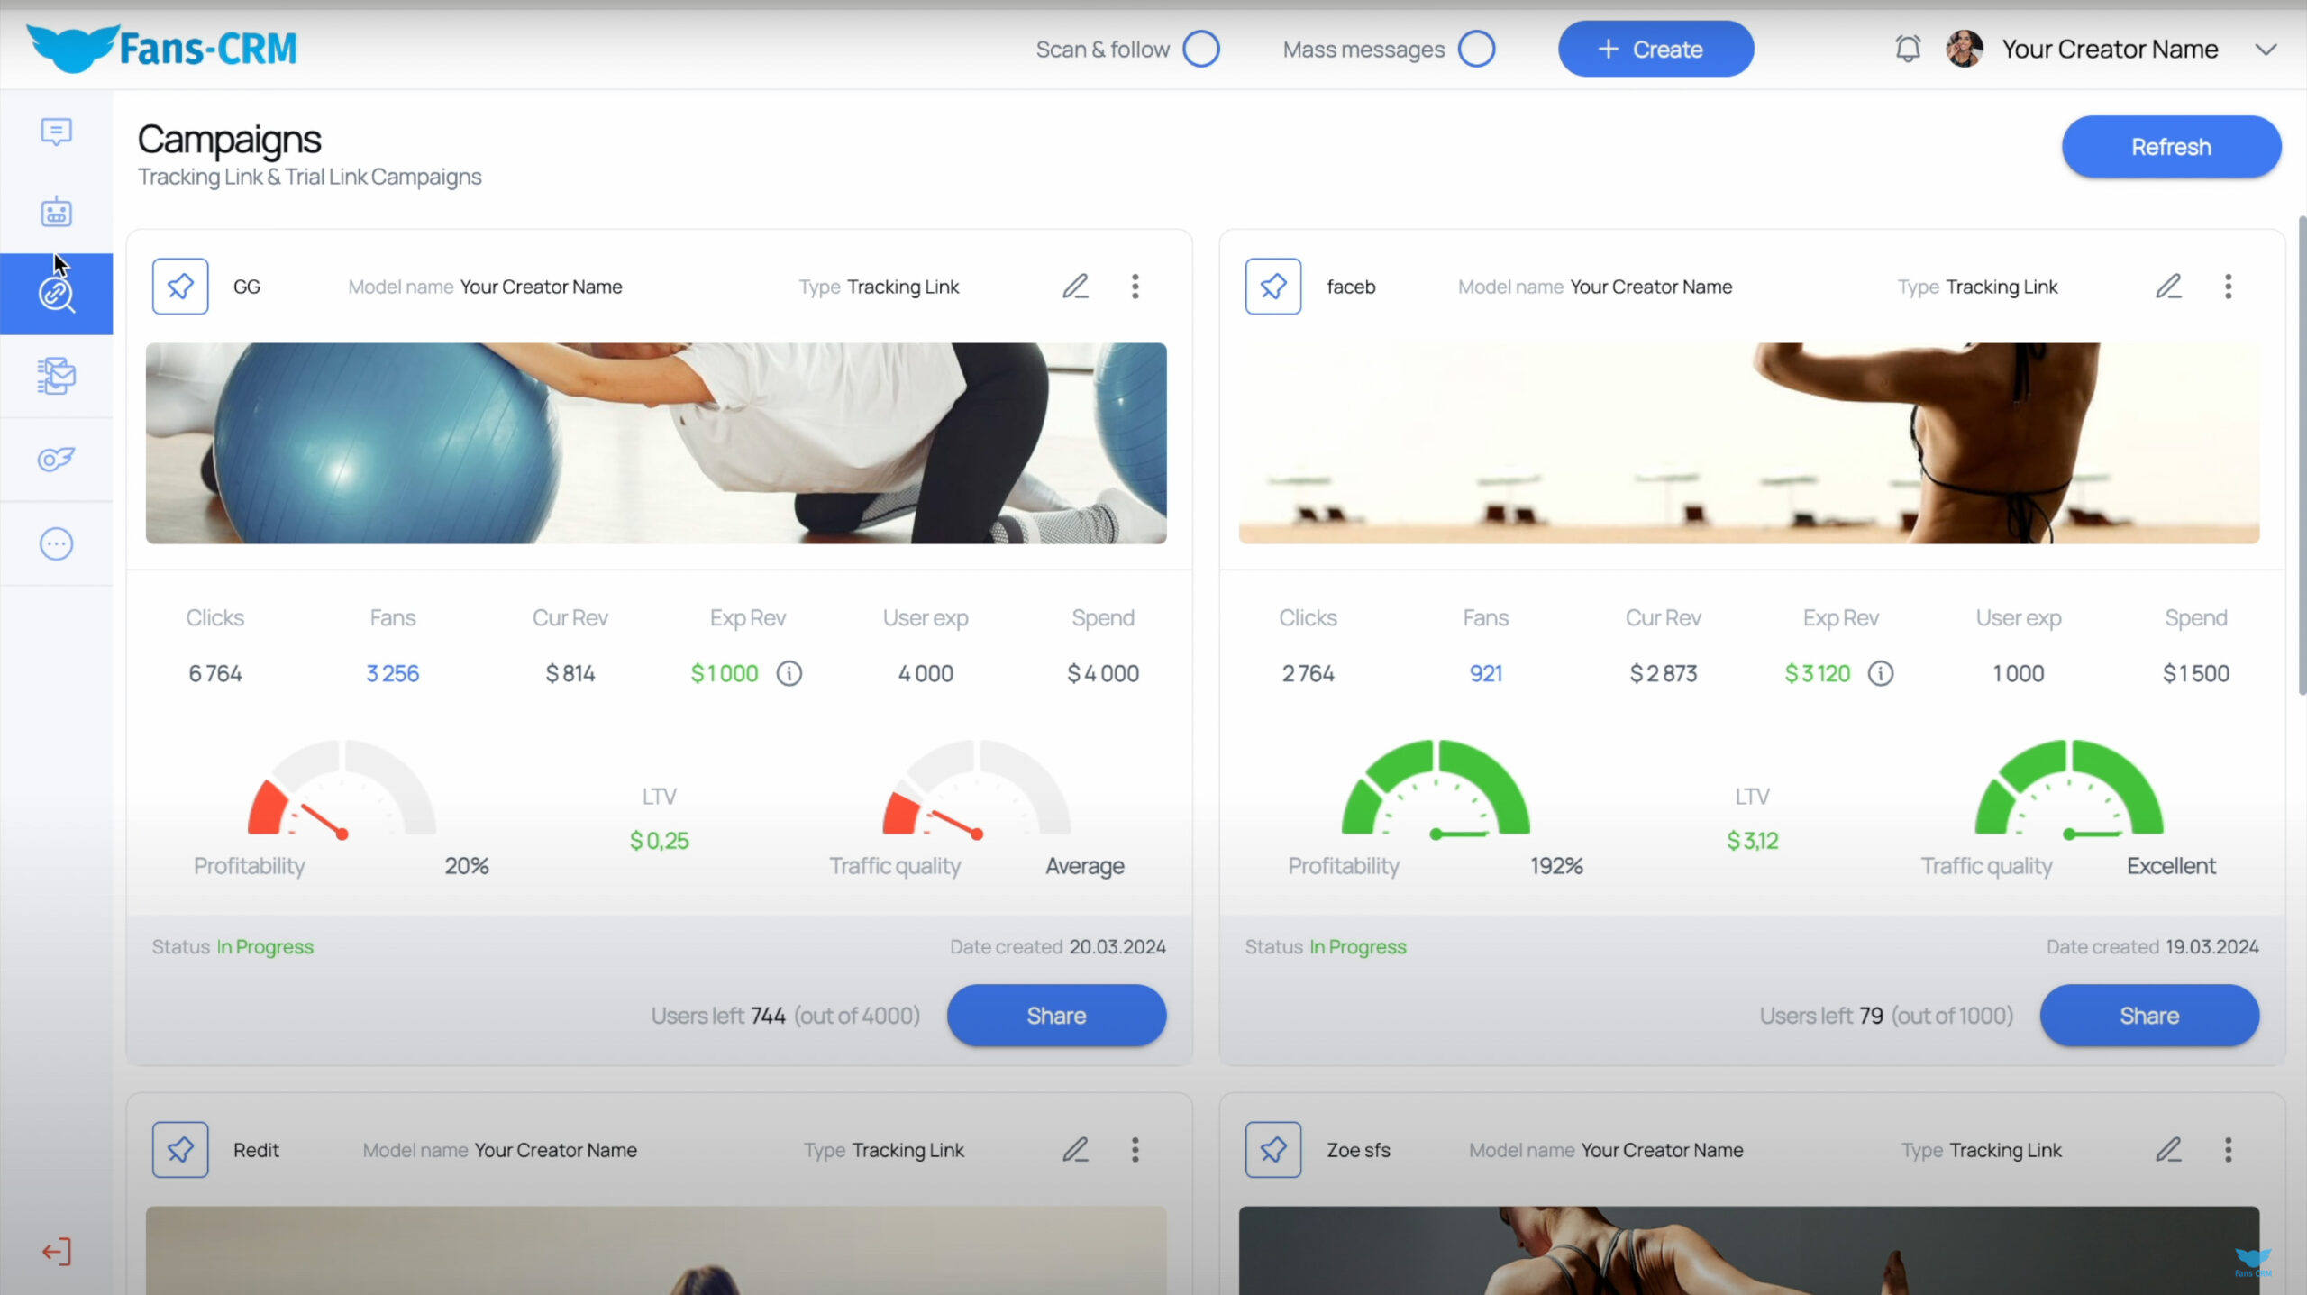Expand the user account dropdown menu
This screenshot has height=1295, width=2307.
(2269, 50)
